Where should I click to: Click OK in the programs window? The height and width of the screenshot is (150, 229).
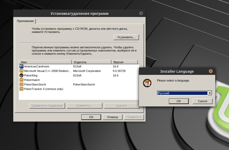click(x=91, y=117)
